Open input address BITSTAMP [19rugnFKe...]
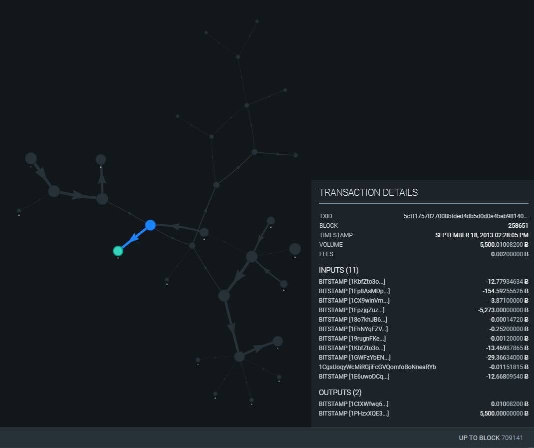Viewport: 534px width, 448px height. pyautogui.click(x=352, y=339)
